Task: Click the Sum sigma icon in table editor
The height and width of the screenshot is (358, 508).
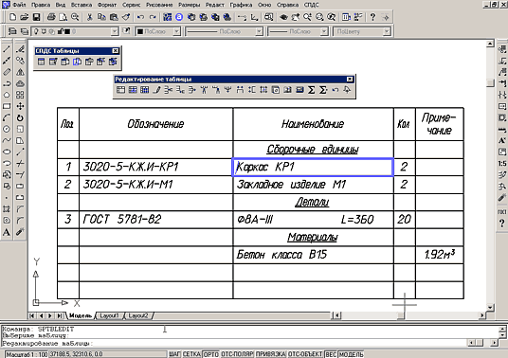Action: (312, 90)
